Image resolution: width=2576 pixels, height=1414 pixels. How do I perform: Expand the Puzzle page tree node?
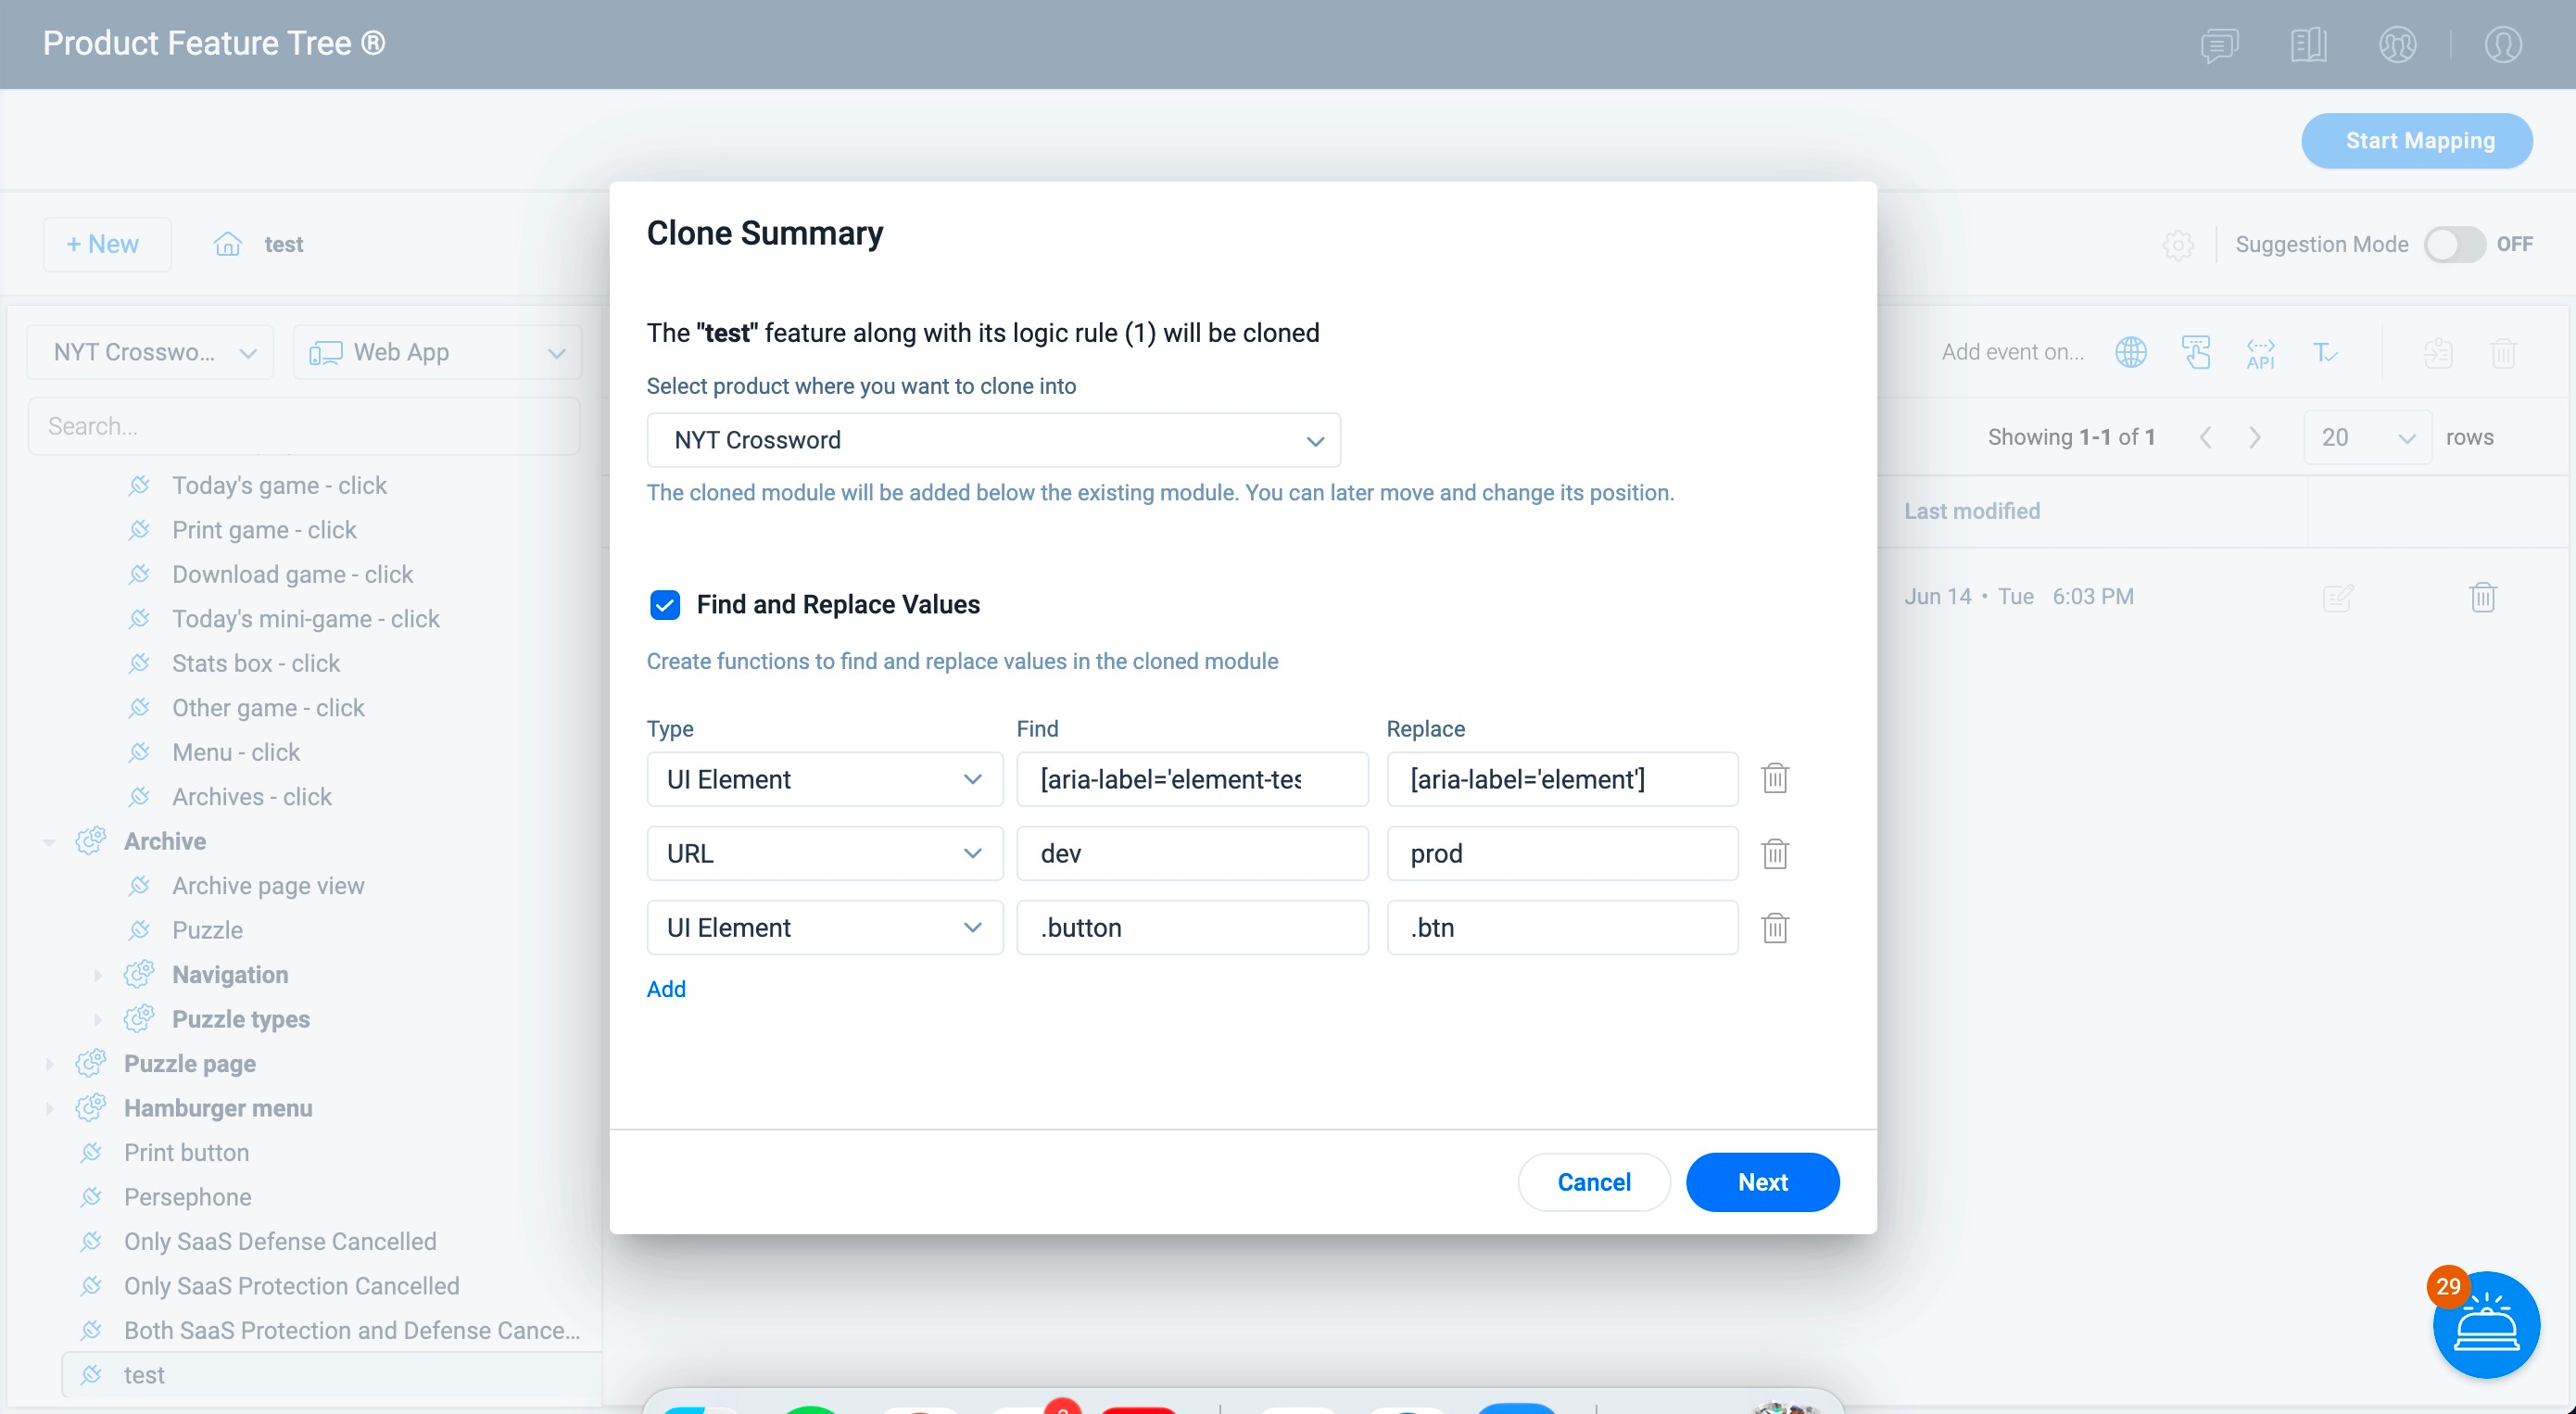tap(49, 1064)
